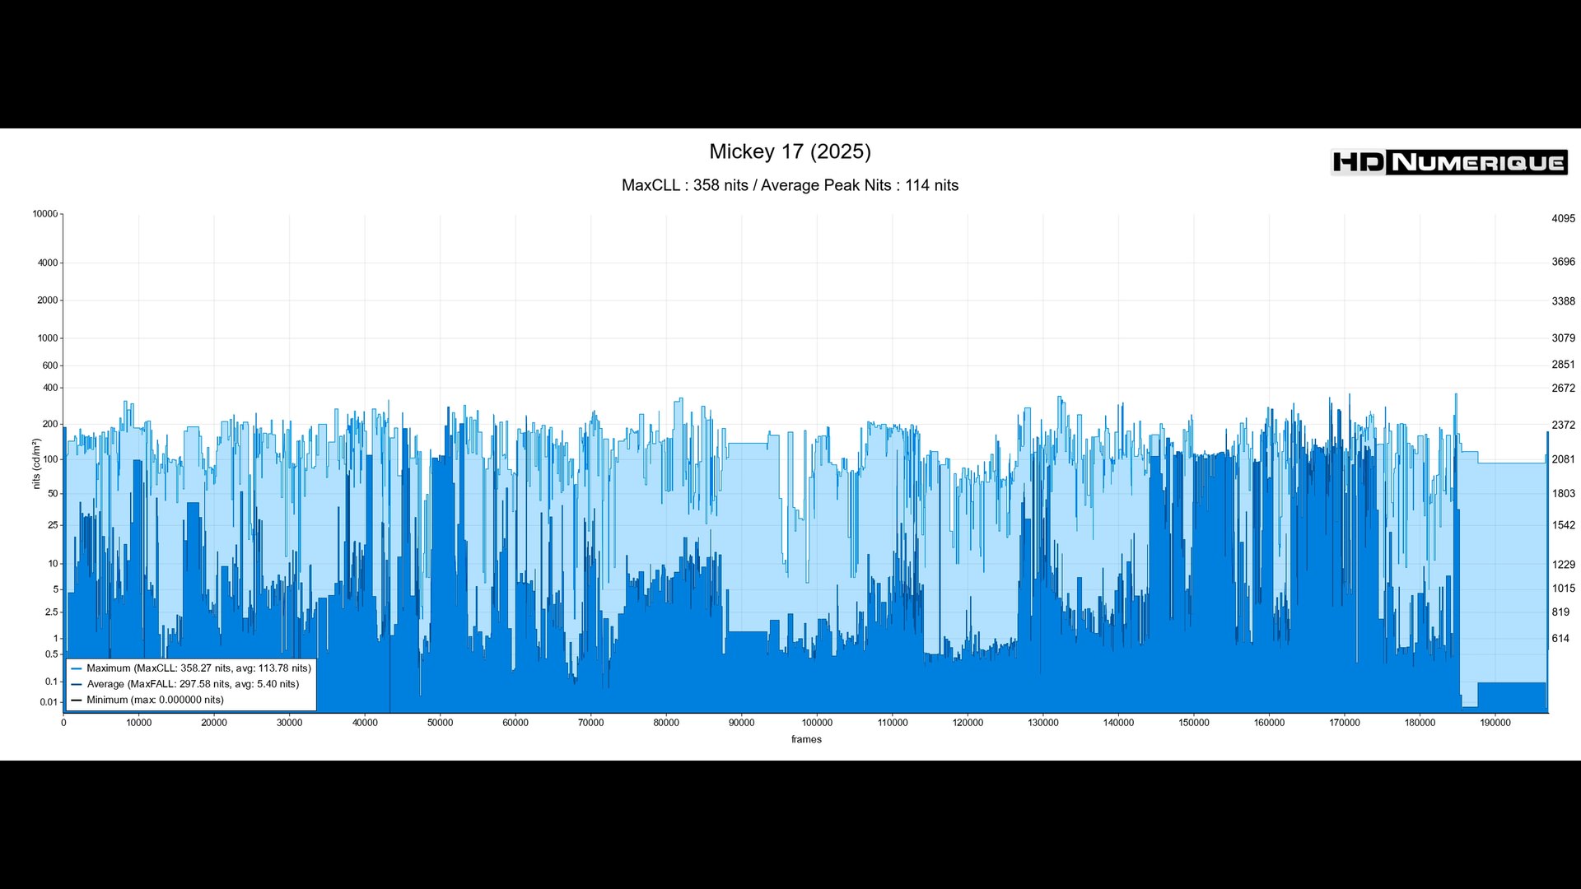This screenshot has width=1581, height=889.
Task: Click the 4095 value on the right axis
Action: tap(1563, 219)
